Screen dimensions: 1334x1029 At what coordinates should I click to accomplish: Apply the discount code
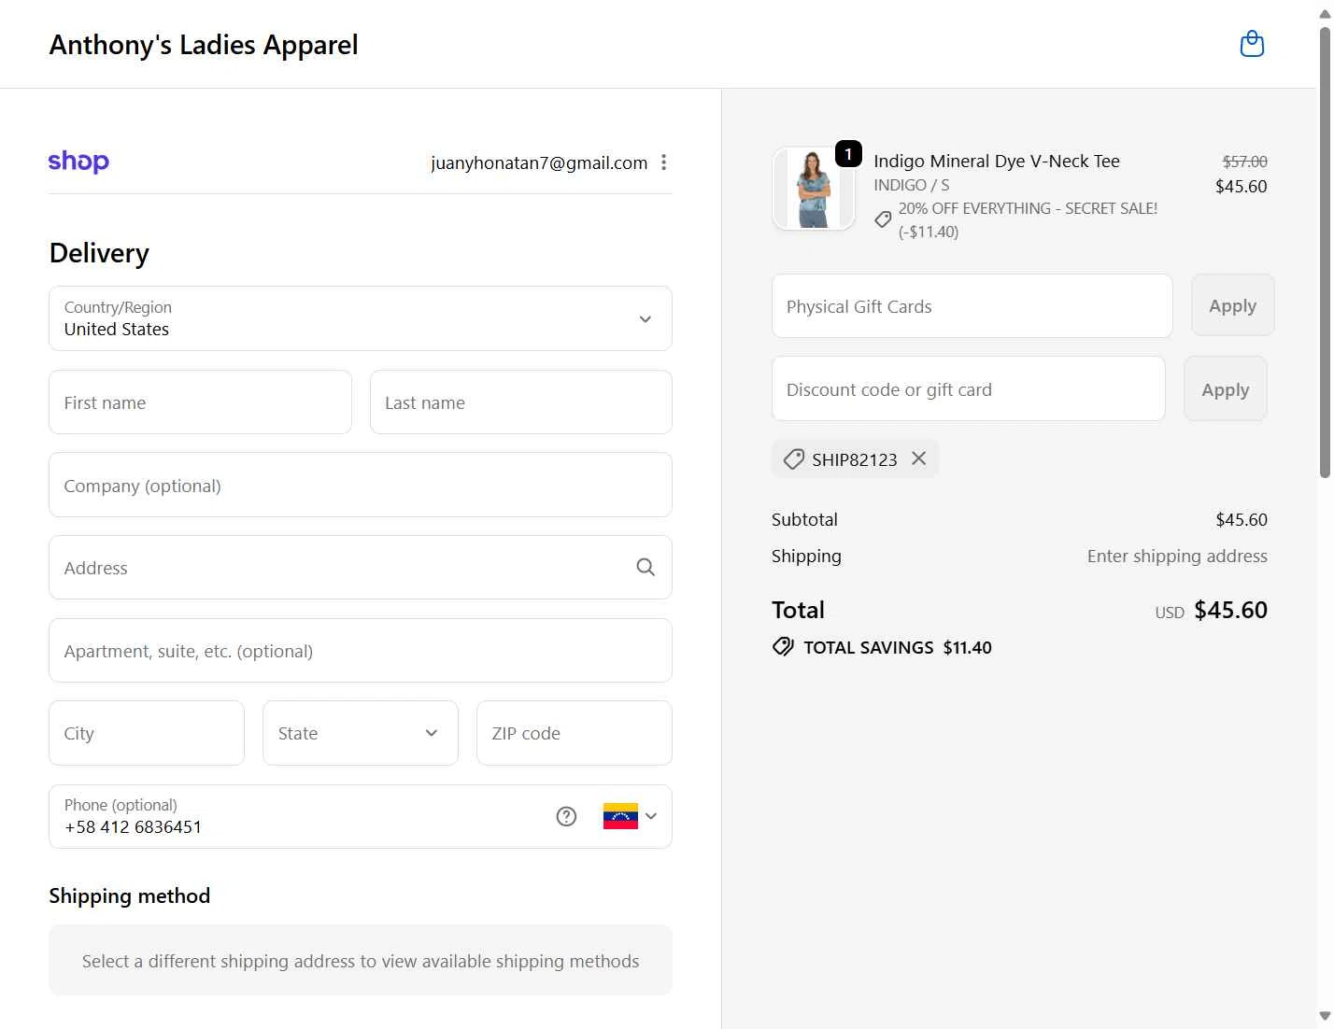(x=1226, y=389)
